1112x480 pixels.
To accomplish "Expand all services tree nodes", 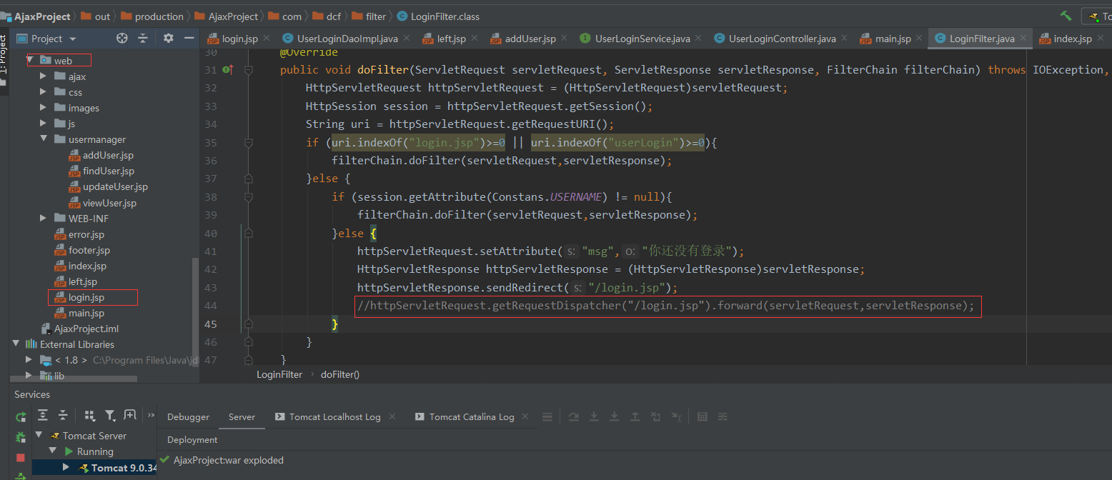I will (43, 415).
